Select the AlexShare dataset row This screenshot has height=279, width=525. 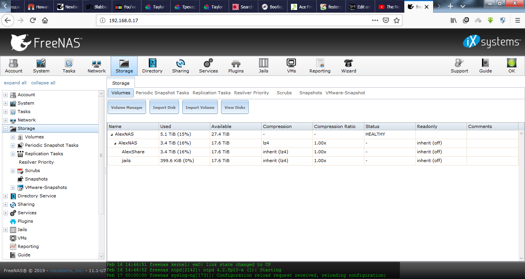click(133, 152)
